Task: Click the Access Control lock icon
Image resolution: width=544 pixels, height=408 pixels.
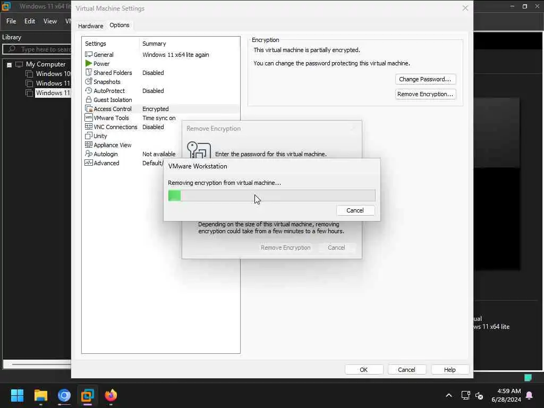Action: [x=89, y=108]
